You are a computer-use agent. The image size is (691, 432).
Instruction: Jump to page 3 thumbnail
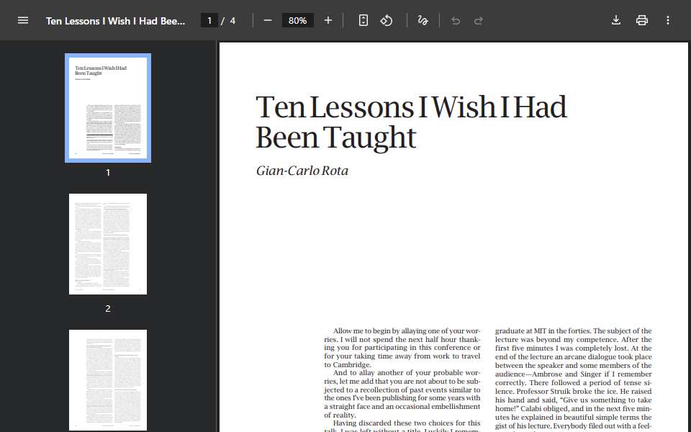coord(108,380)
